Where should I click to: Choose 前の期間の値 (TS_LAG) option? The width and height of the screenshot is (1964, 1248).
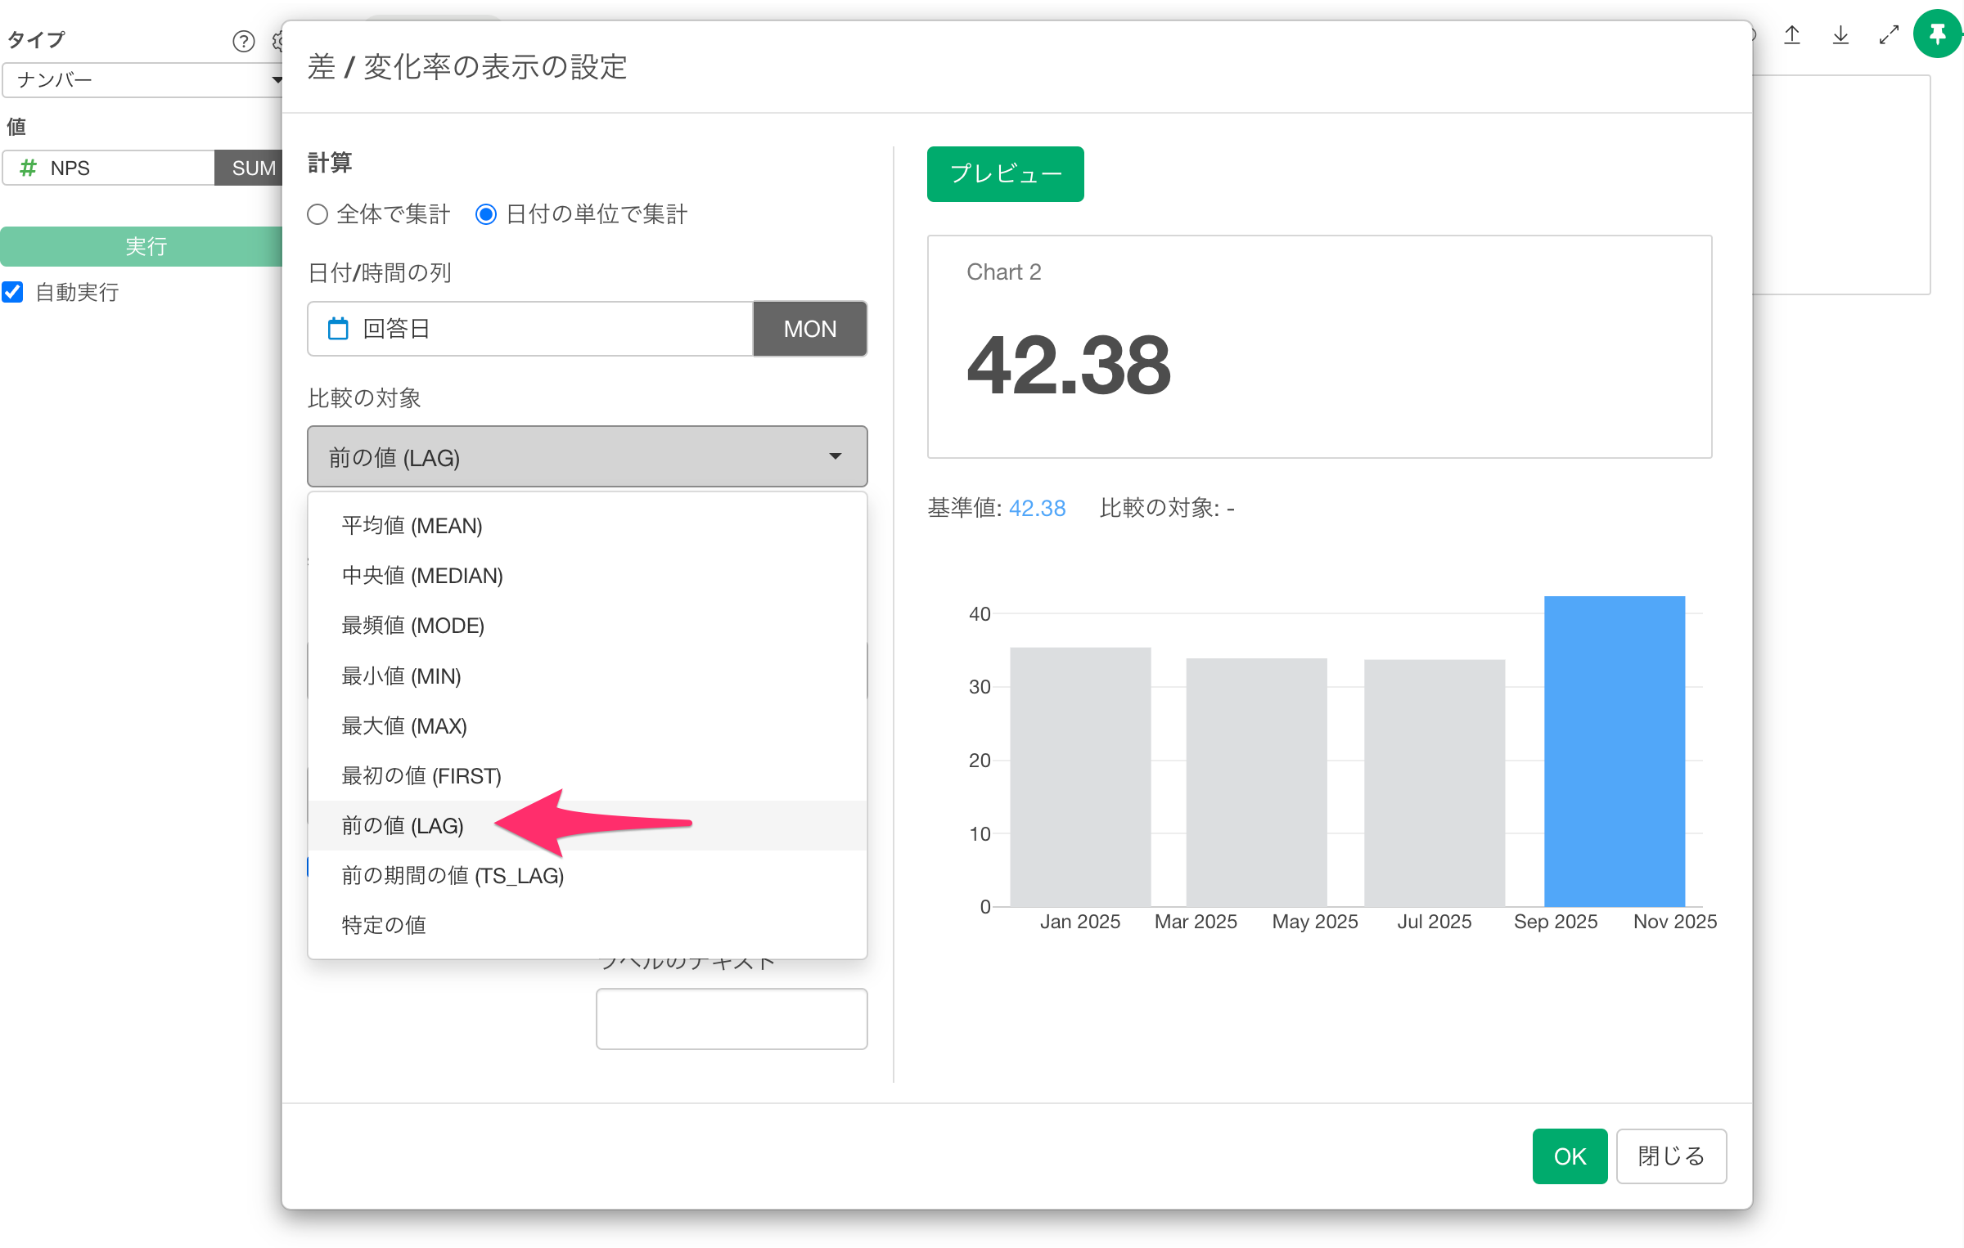pos(453,876)
